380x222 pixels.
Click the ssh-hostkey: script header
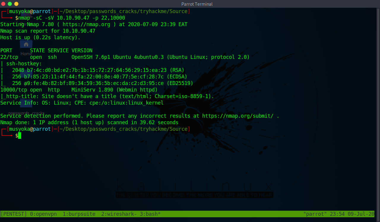21,64
